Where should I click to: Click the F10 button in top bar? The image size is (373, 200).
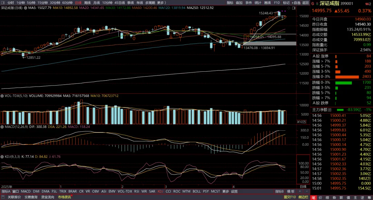click(277, 3)
